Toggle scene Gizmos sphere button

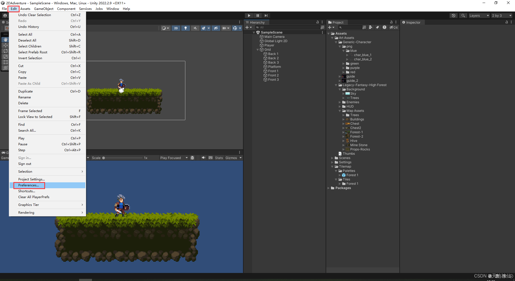pyautogui.click(x=235, y=28)
